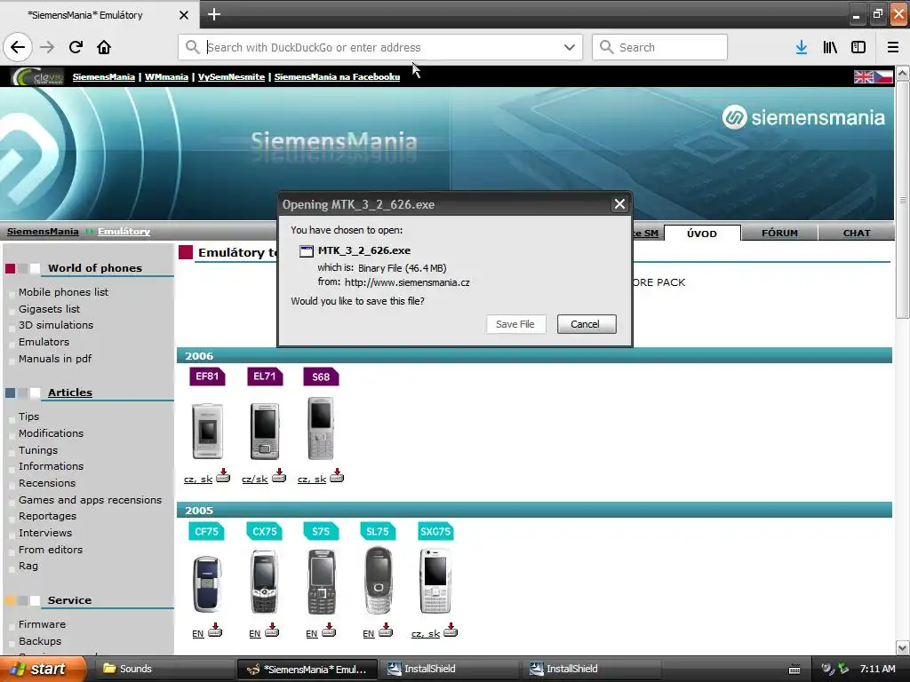Screen dimensions: 910x682
Task: Download the EL71 emulator disk icon
Action: (x=279, y=476)
